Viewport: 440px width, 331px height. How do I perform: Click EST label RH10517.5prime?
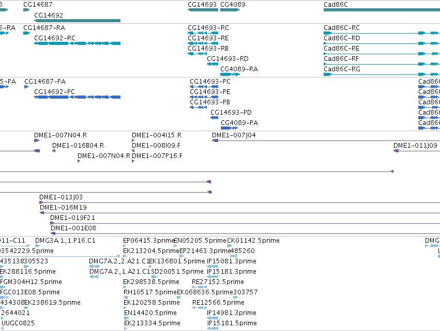[150, 293]
